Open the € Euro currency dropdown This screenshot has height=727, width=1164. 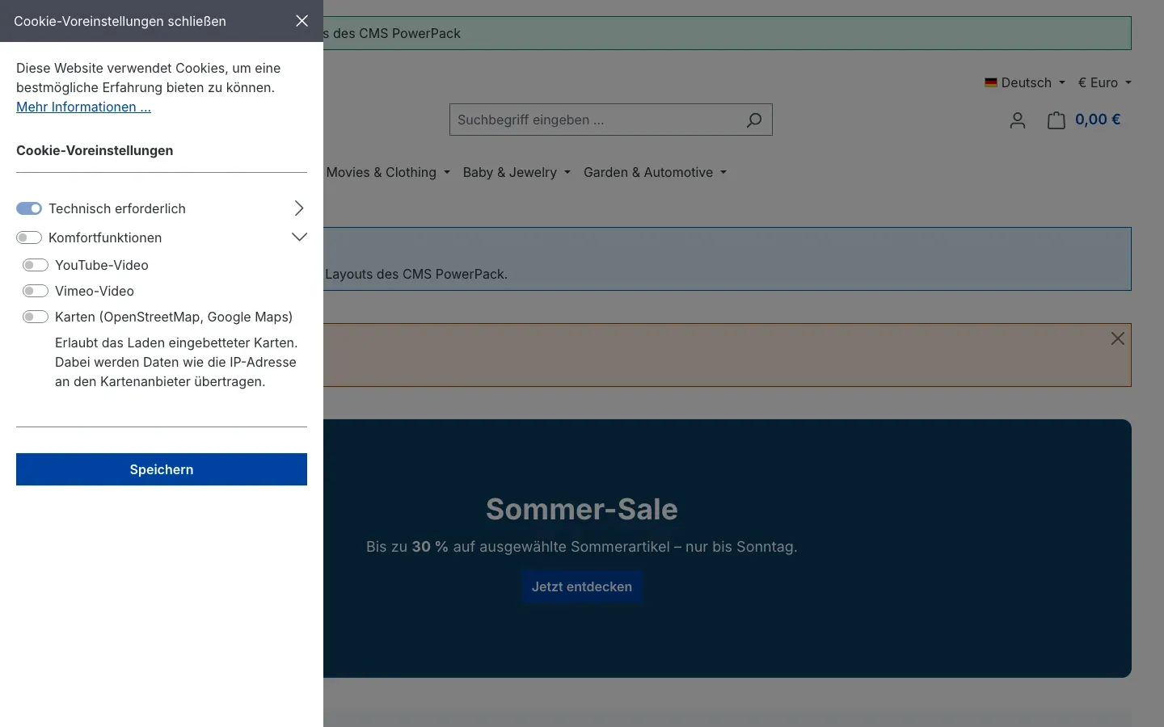click(x=1104, y=82)
